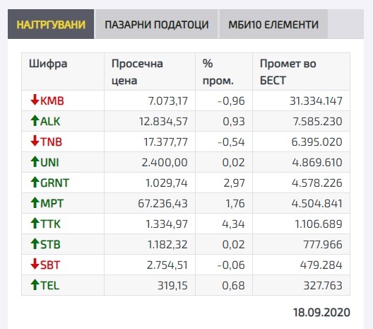Click the Шифра column header

(48, 64)
